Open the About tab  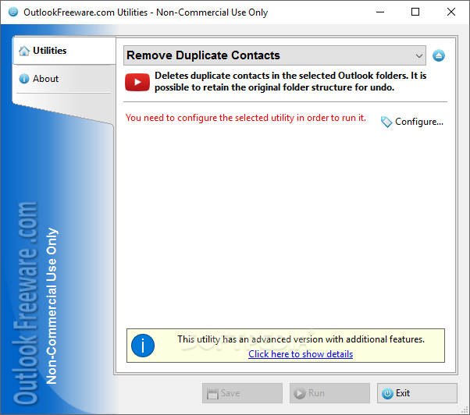[64, 79]
